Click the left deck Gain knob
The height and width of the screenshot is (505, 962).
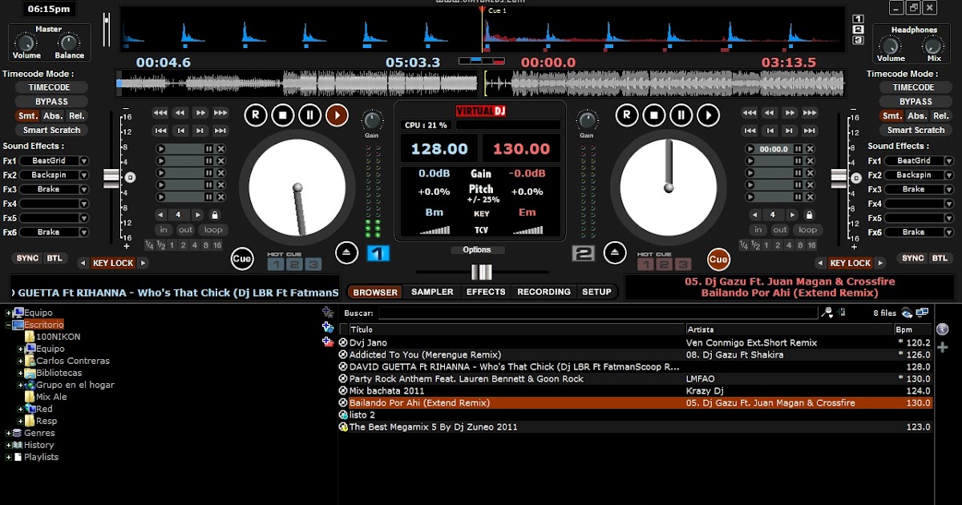point(372,121)
